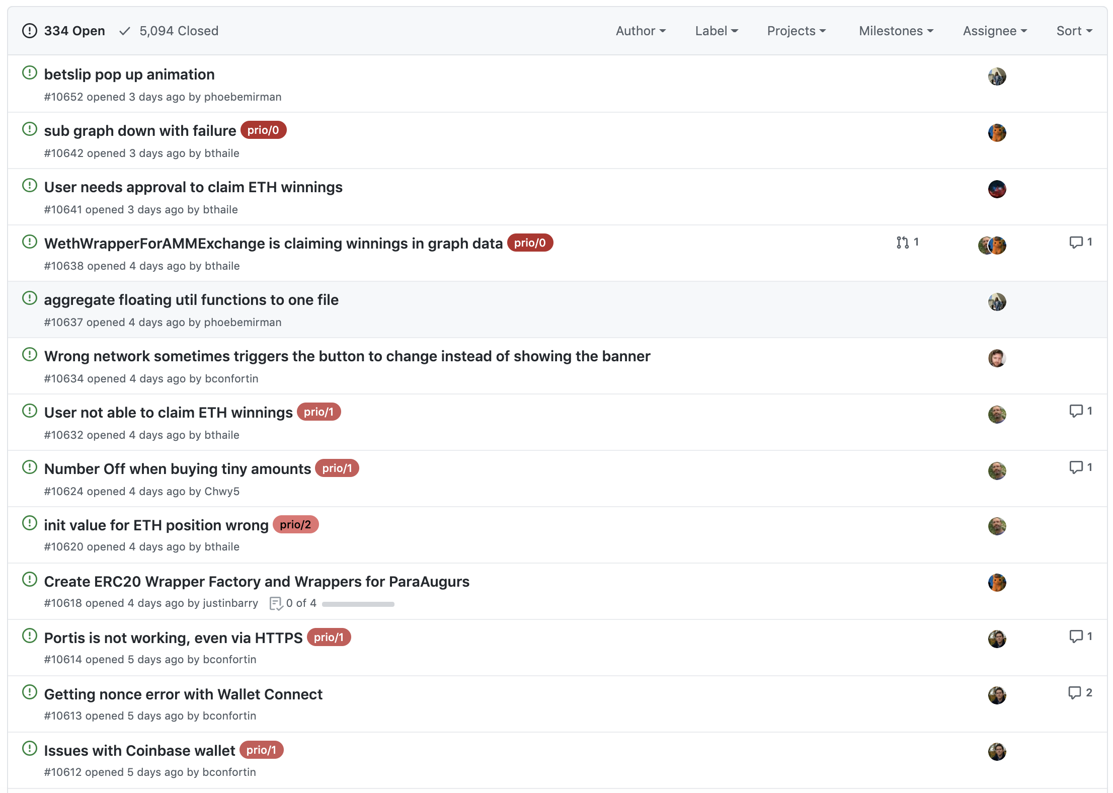Click author link phoebemirman on issue #10652
This screenshot has height=793, width=1113.
click(243, 97)
